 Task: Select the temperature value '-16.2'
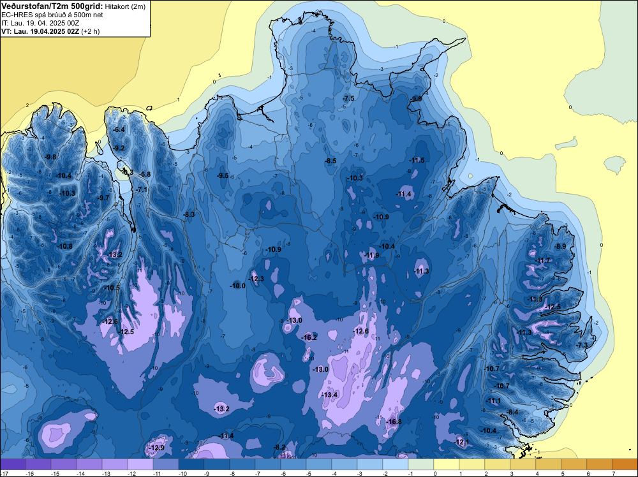click(309, 337)
